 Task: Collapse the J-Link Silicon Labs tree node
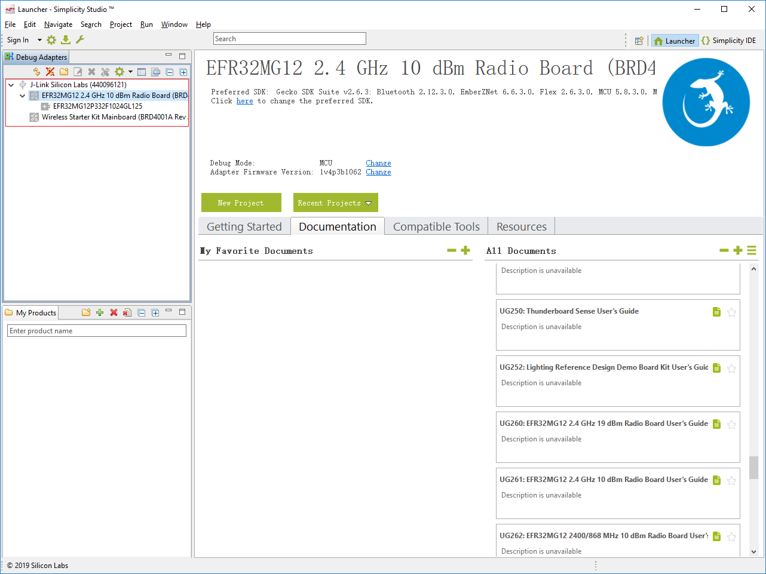pos(11,85)
